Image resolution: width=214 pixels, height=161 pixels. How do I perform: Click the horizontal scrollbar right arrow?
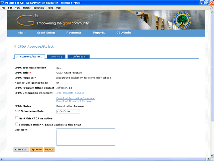(x=209, y=159)
